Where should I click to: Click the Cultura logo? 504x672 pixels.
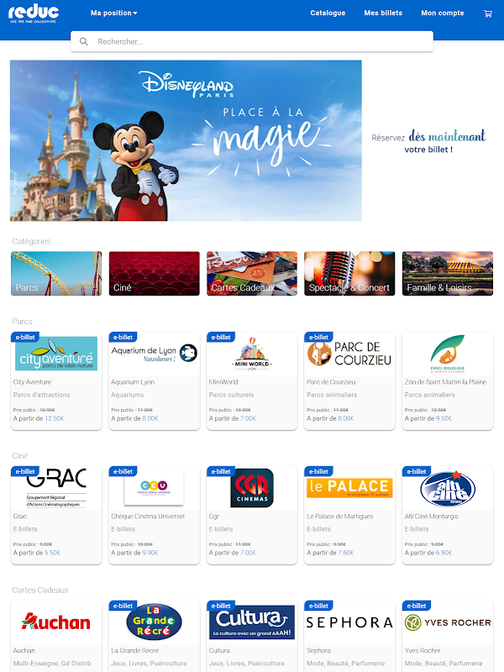point(252,622)
